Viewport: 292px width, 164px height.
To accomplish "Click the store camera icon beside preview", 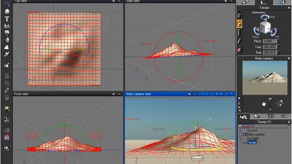I will 239,99.
